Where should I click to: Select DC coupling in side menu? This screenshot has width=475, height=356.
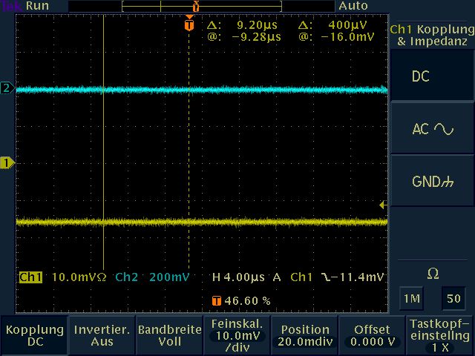click(432, 77)
